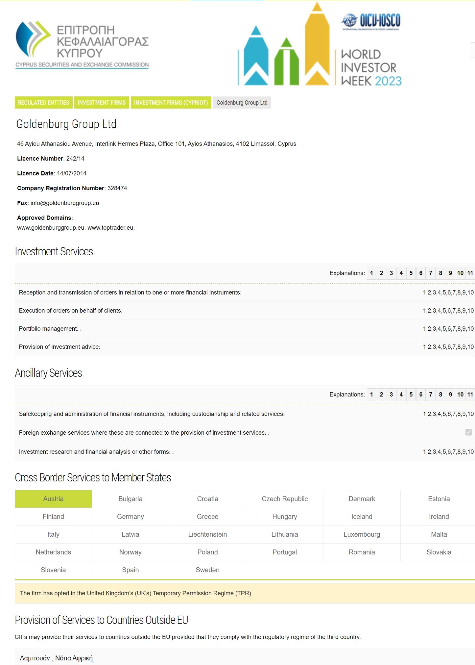The width and height of the screenshot is (475, 665).
Task: Click explanation 5 under Investment Services
Action: [411, 273]
